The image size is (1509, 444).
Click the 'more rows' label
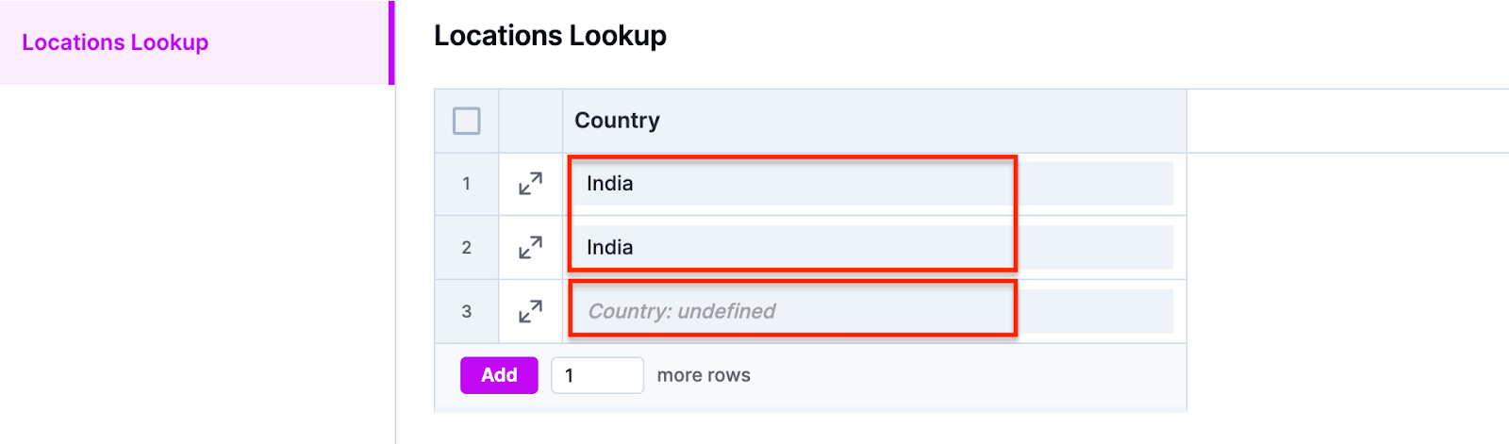[704, 375]
